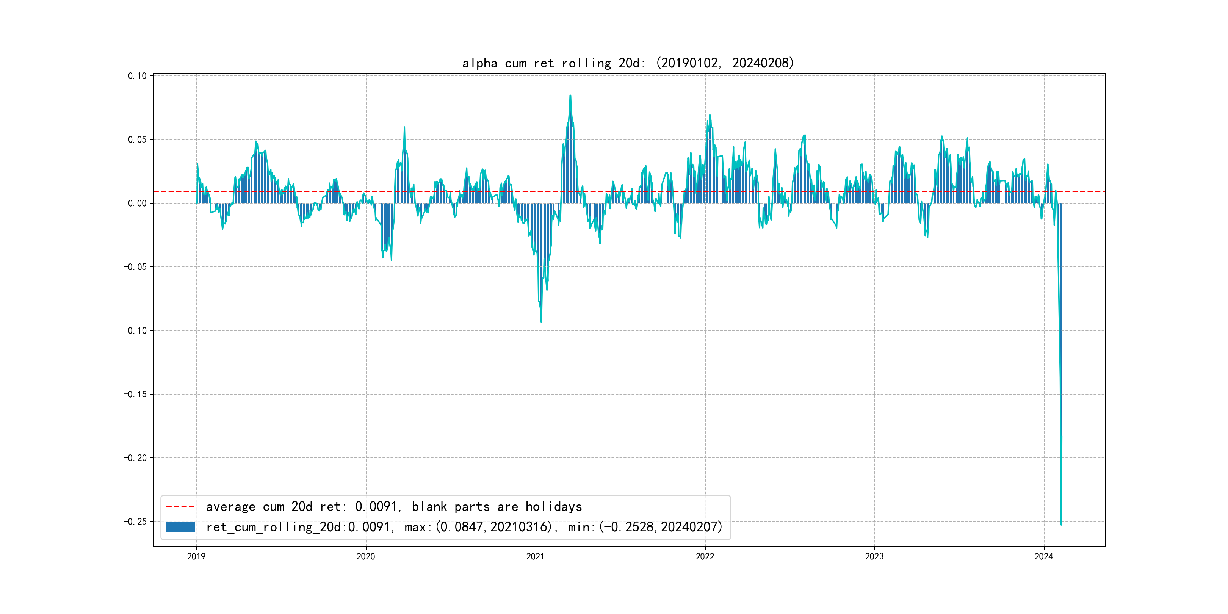Click the ret_cum_rolling_20d legend label text
The image size is (1228, 614).
pyautogui.click(x=464, y=527)
